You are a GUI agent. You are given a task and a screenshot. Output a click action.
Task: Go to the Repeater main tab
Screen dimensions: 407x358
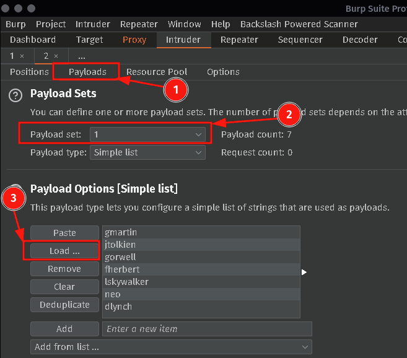click(x=239, y=40)
